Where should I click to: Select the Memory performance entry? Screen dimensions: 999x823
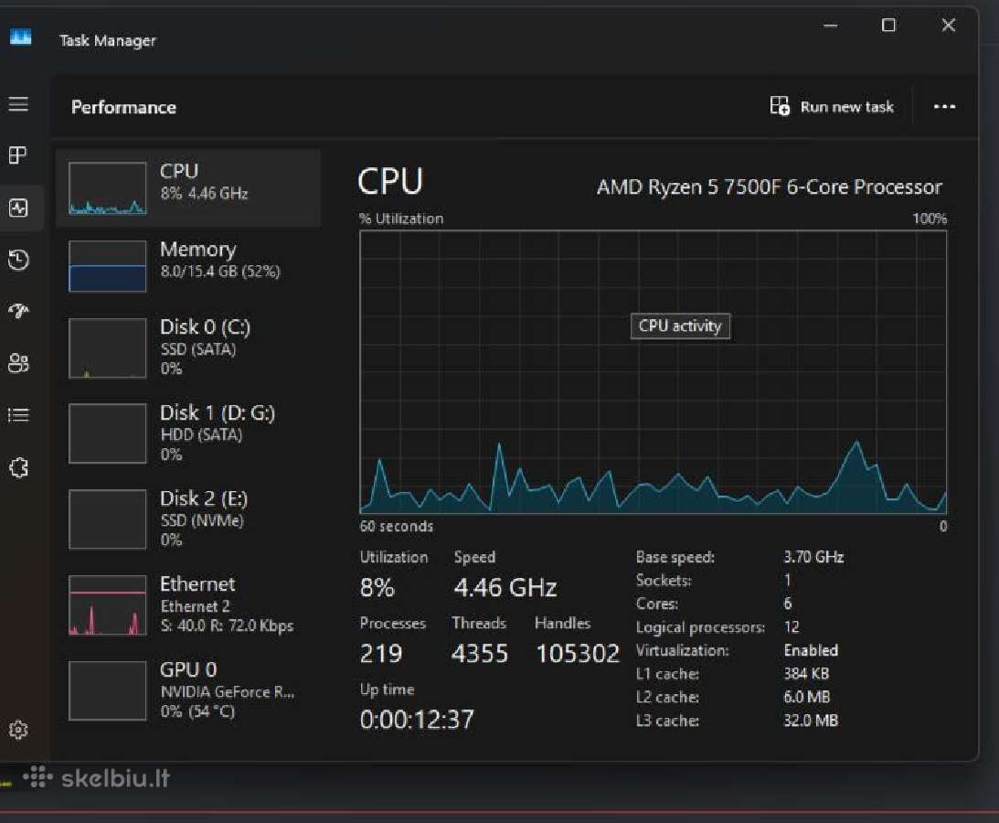tap(188, 266)
